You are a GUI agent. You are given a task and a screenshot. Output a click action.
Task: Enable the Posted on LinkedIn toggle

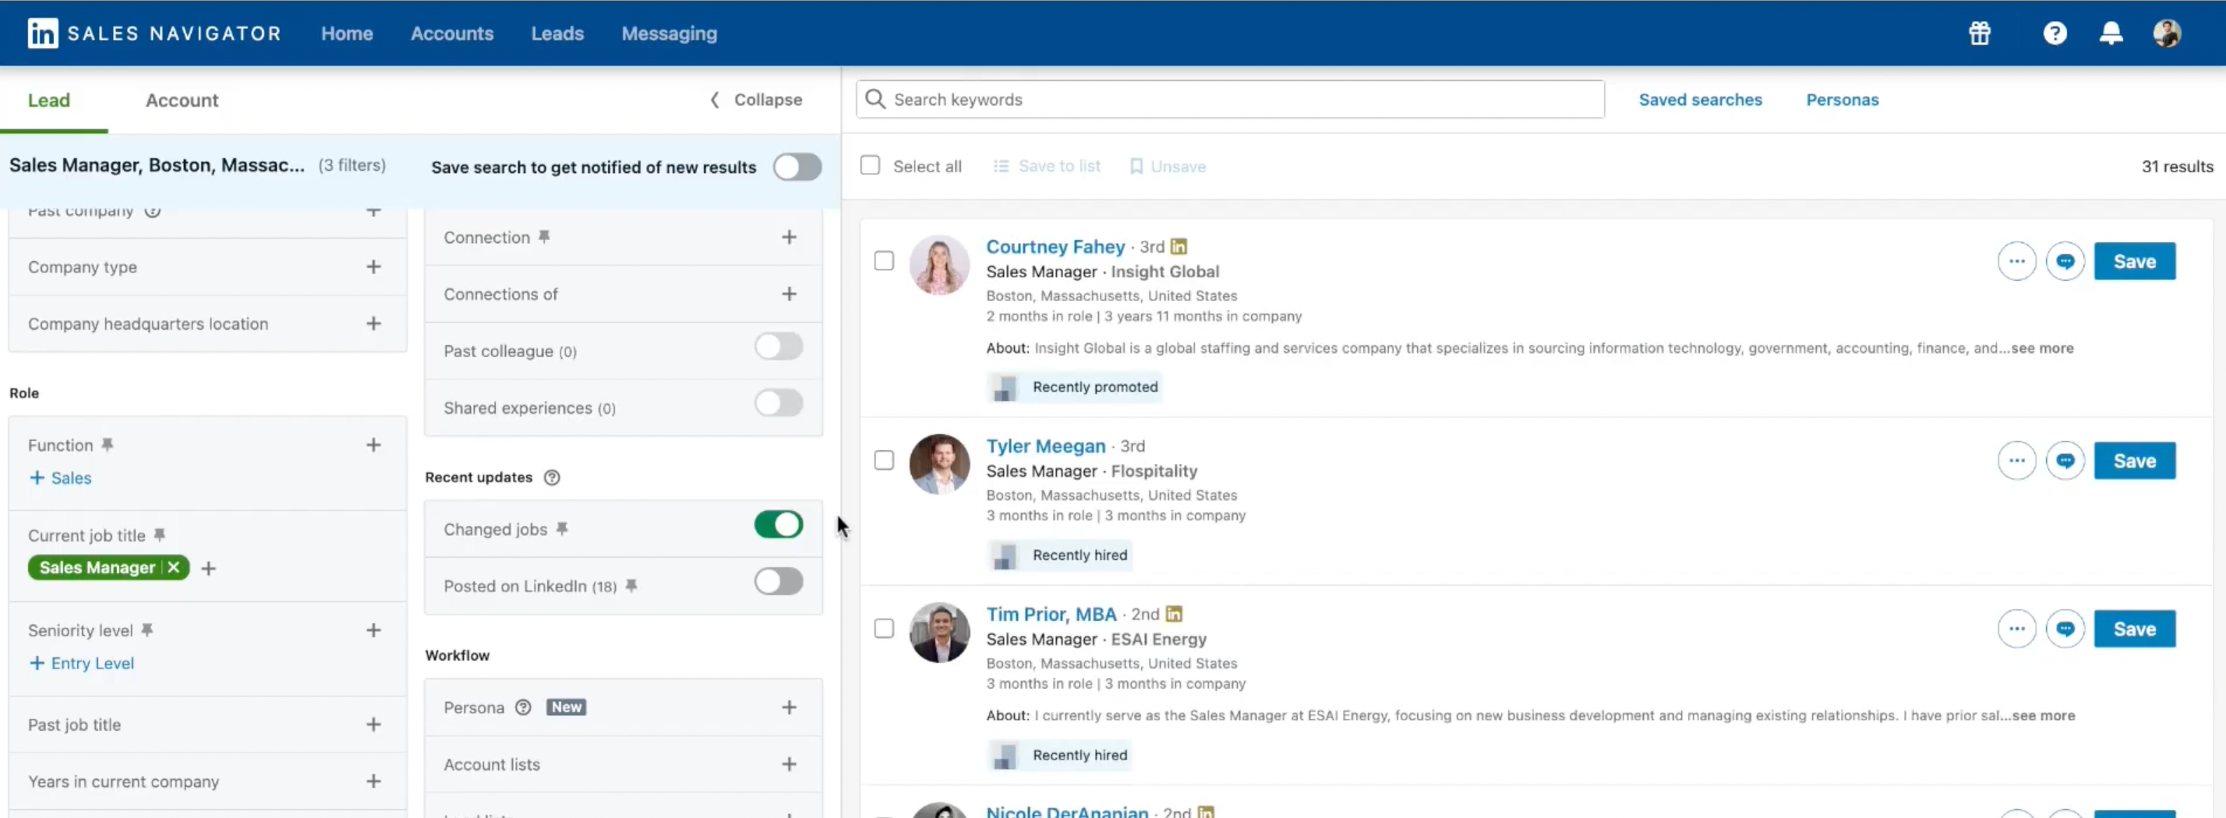(778, 582)
